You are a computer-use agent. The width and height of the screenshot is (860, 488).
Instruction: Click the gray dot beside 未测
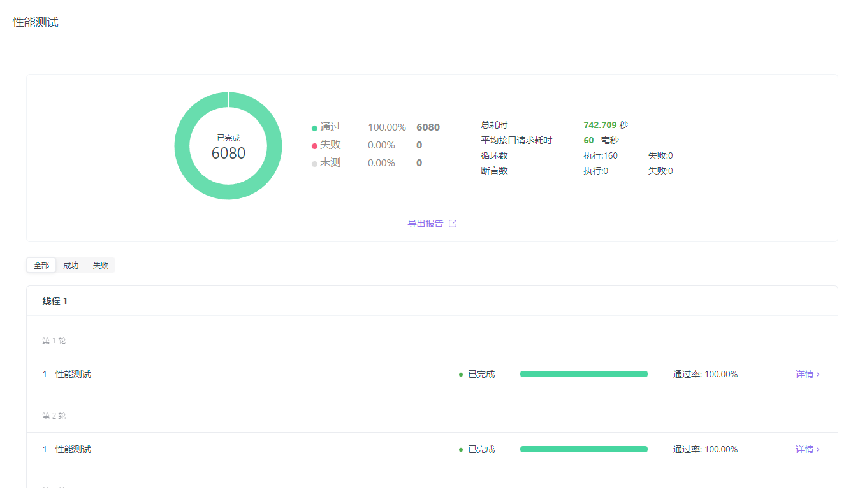(x=314, y=164)
